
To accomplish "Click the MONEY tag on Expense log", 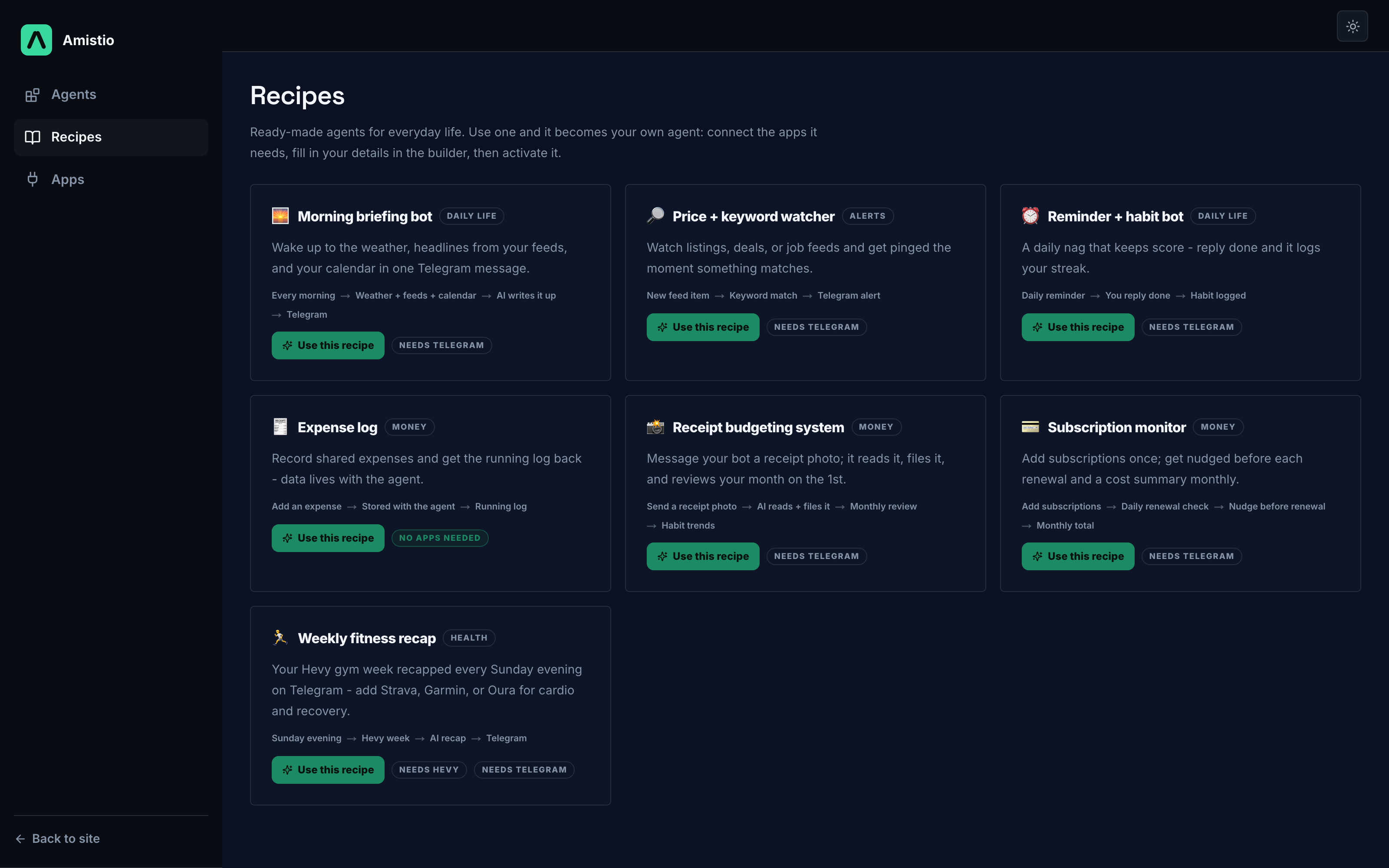I will pyautogui.click(x=409, y=427).
